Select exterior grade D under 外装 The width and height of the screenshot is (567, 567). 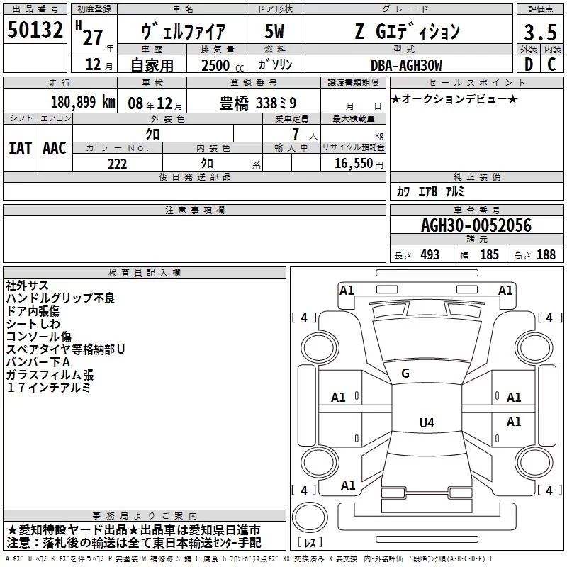click(528, 64)
